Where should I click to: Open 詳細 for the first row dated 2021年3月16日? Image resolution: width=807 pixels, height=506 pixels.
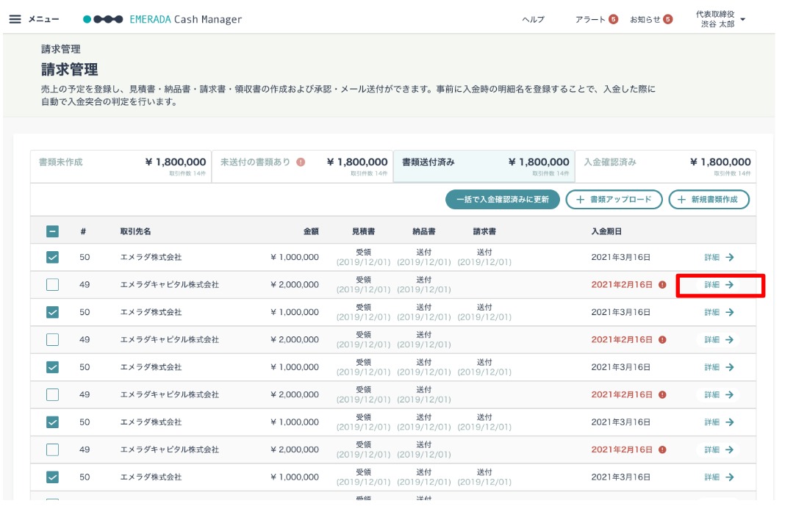[x=719, y=257]
